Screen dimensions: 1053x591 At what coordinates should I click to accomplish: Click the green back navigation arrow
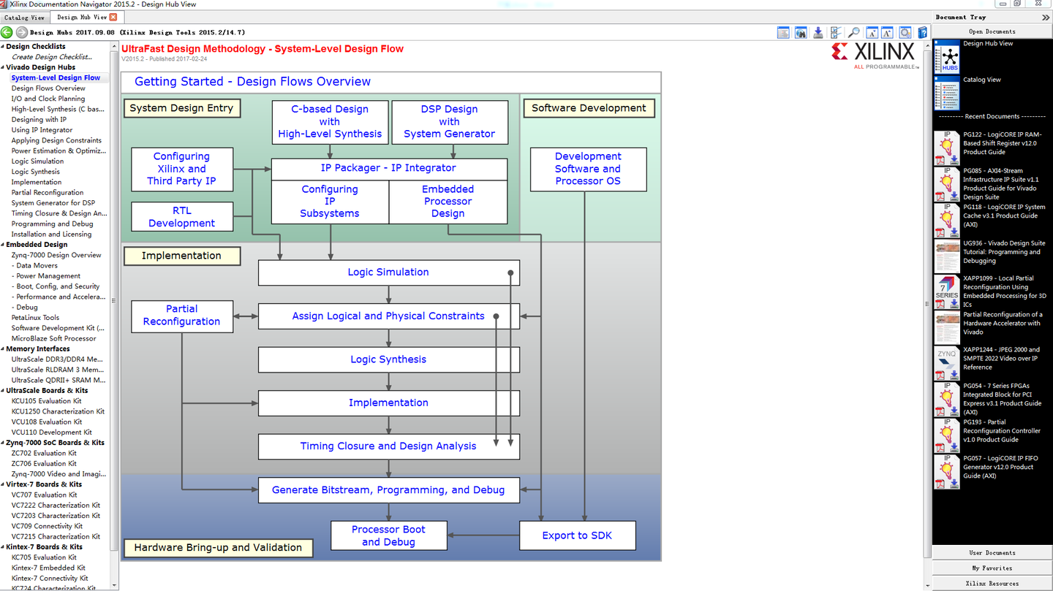click(x=7, y=32)
